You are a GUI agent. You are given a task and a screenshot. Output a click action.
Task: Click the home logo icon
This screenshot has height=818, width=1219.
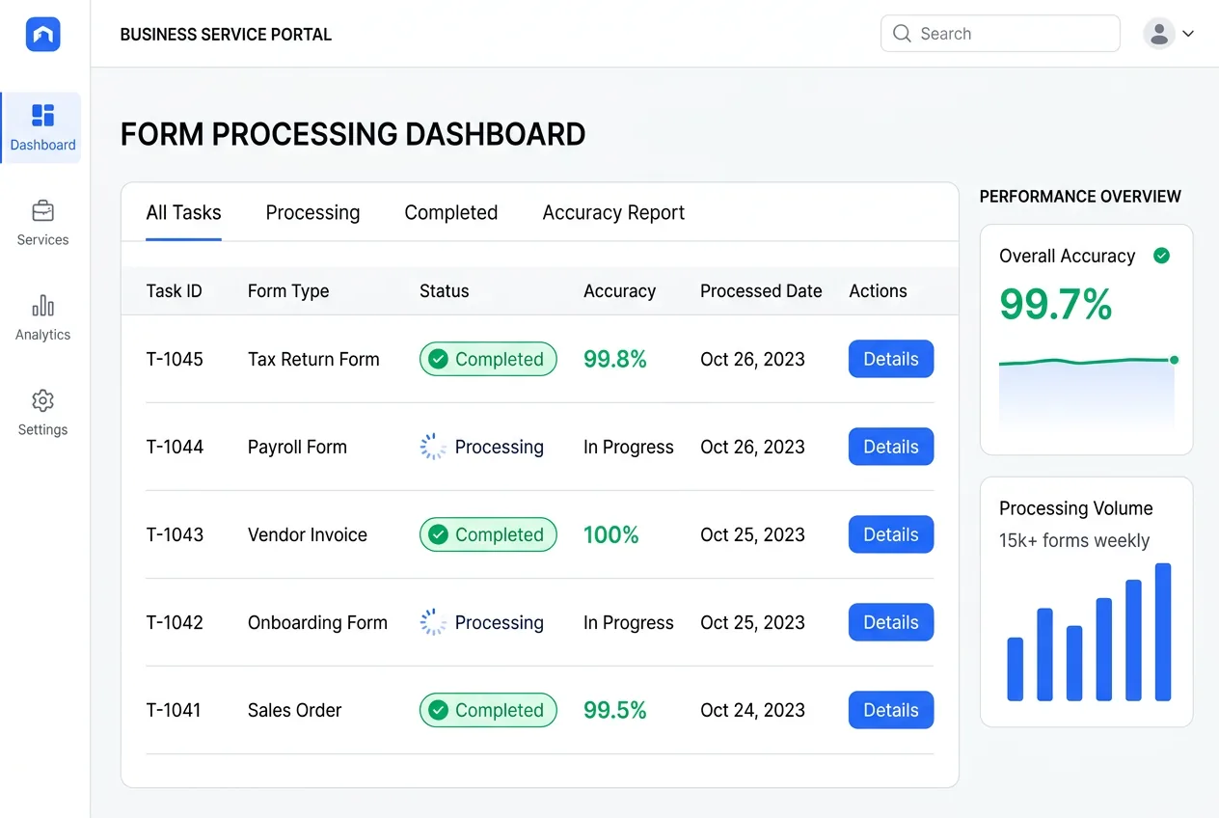42,33
